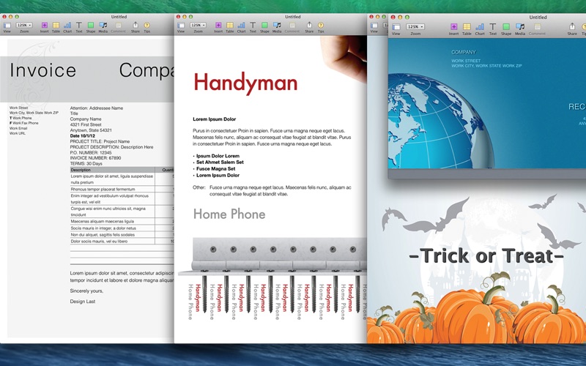Click the -Trick or Treat- heading
Image resolution: width=586 pixels, height=366 pixels.
(x=486, y=255)
